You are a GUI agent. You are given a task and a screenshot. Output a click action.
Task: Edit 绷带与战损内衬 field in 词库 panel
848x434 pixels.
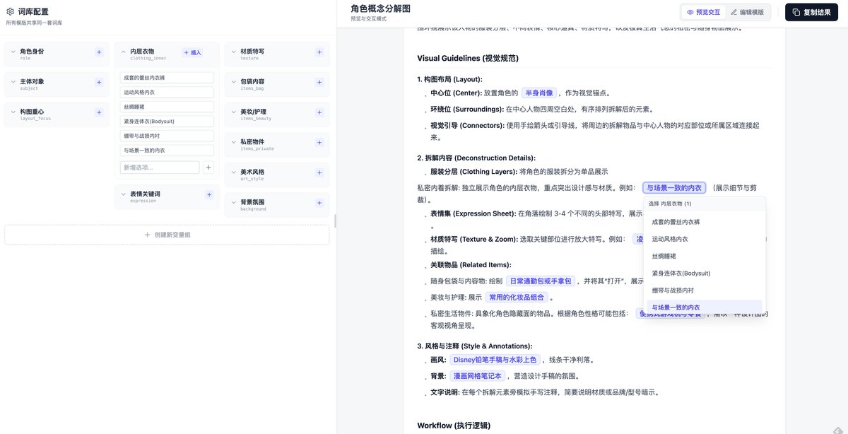click(x=167, y=136)
